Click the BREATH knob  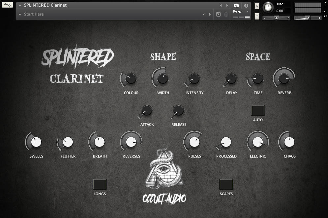[x=99, y=142]
